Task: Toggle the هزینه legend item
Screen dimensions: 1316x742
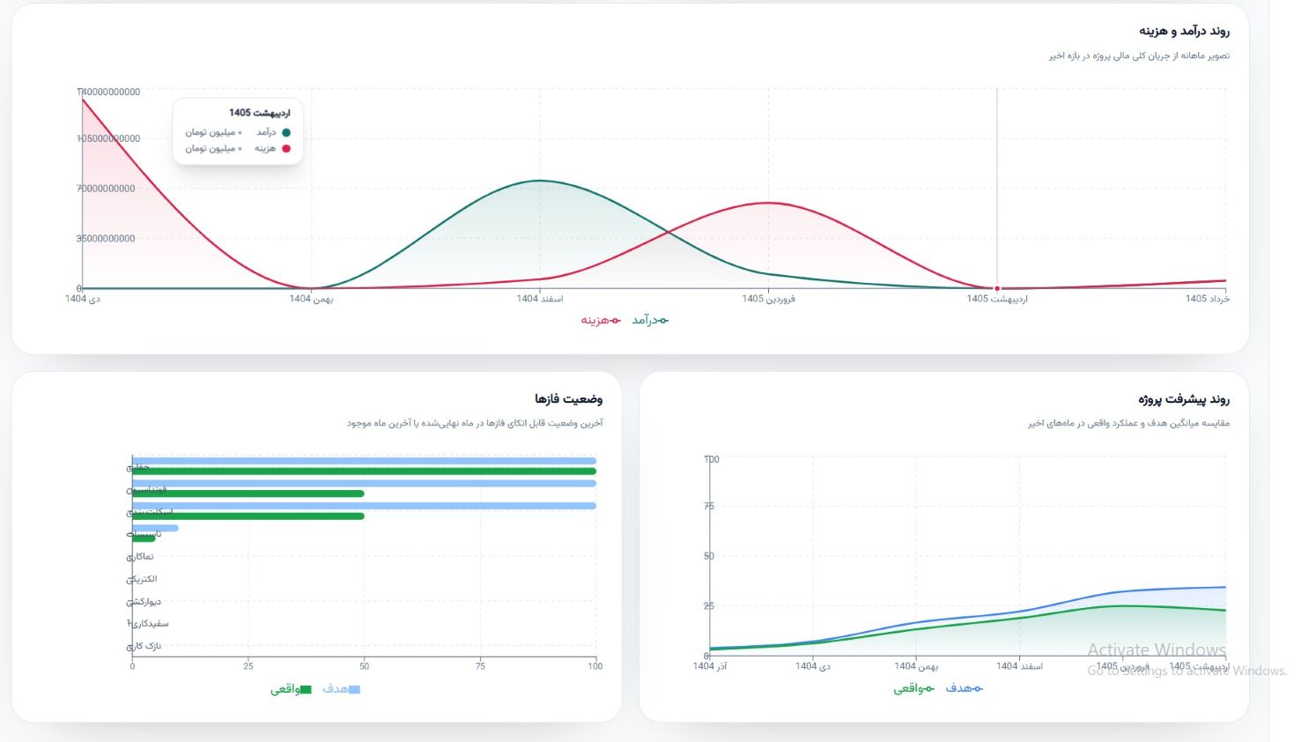Action: point(601,320)
